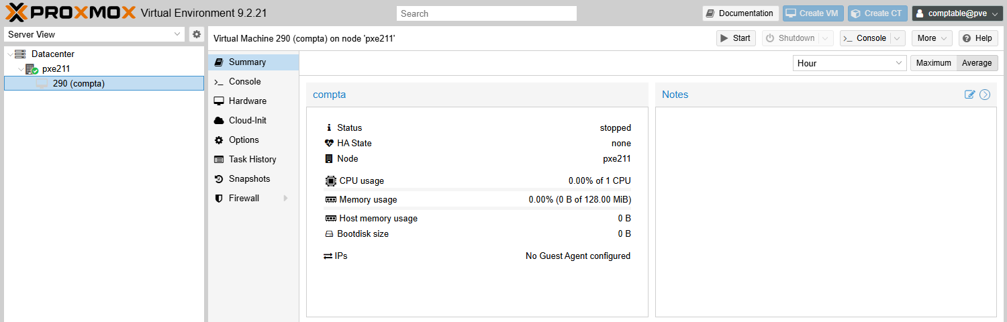Click the 0.00% of 1 CPU value
Screen dimensions: 1007x322
click(600, 180)
